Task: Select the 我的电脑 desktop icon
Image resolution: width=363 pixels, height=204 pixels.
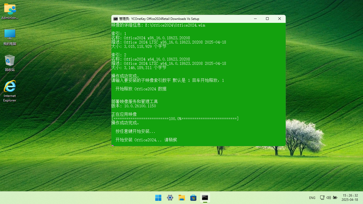Action: pyautogui.click(x=10, y=37)
